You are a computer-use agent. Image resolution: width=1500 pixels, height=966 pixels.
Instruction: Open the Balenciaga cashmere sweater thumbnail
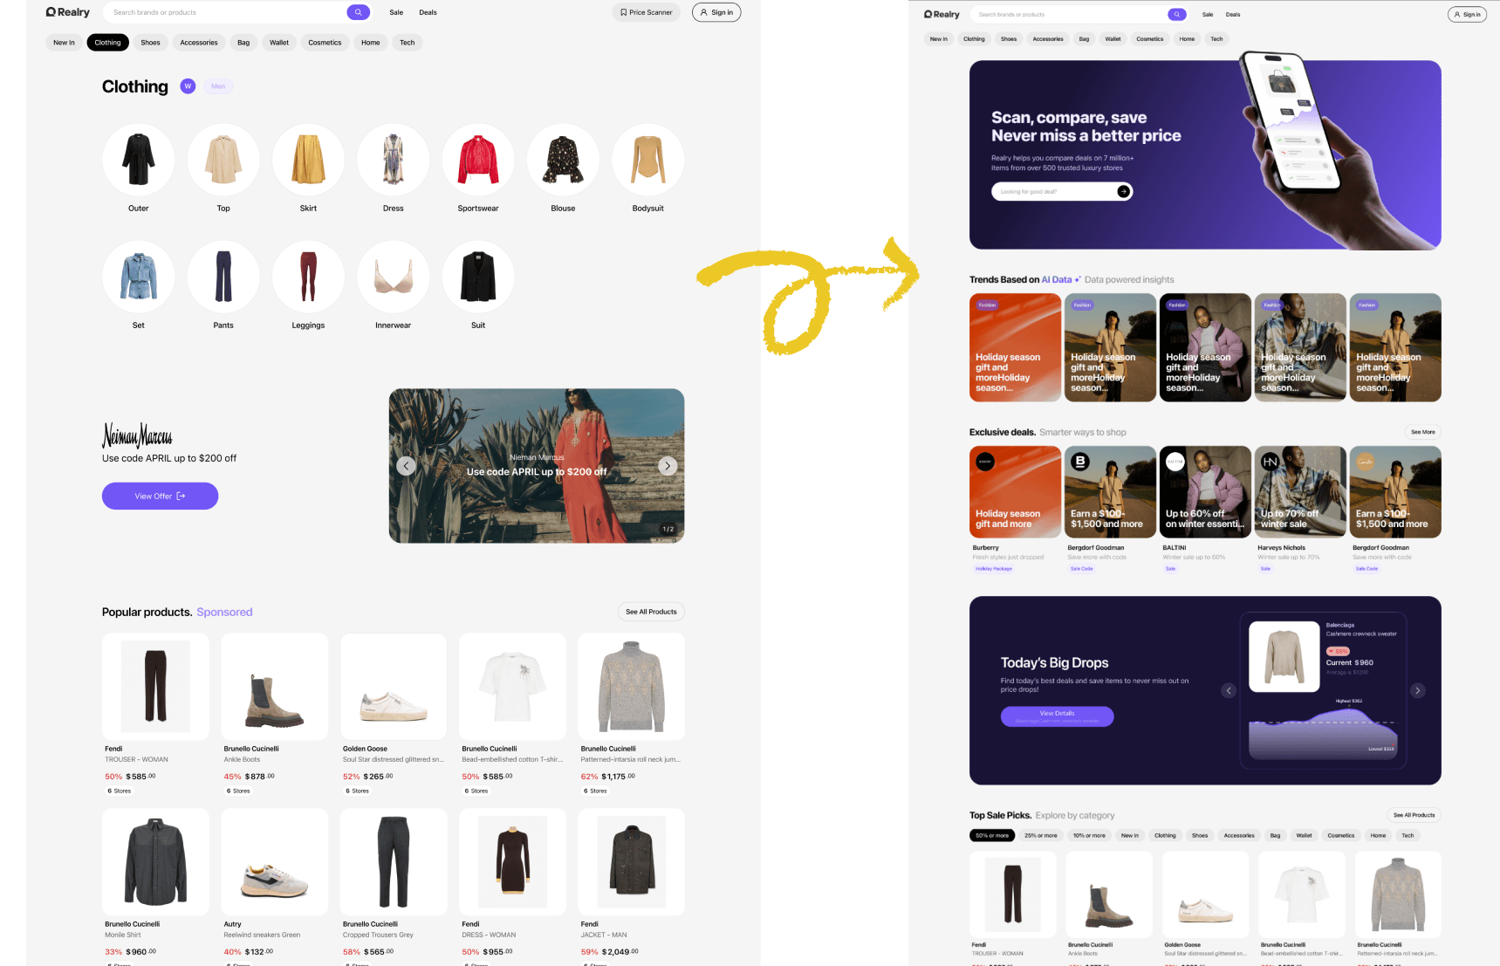pyautogui.click(x=1284, y=656)
